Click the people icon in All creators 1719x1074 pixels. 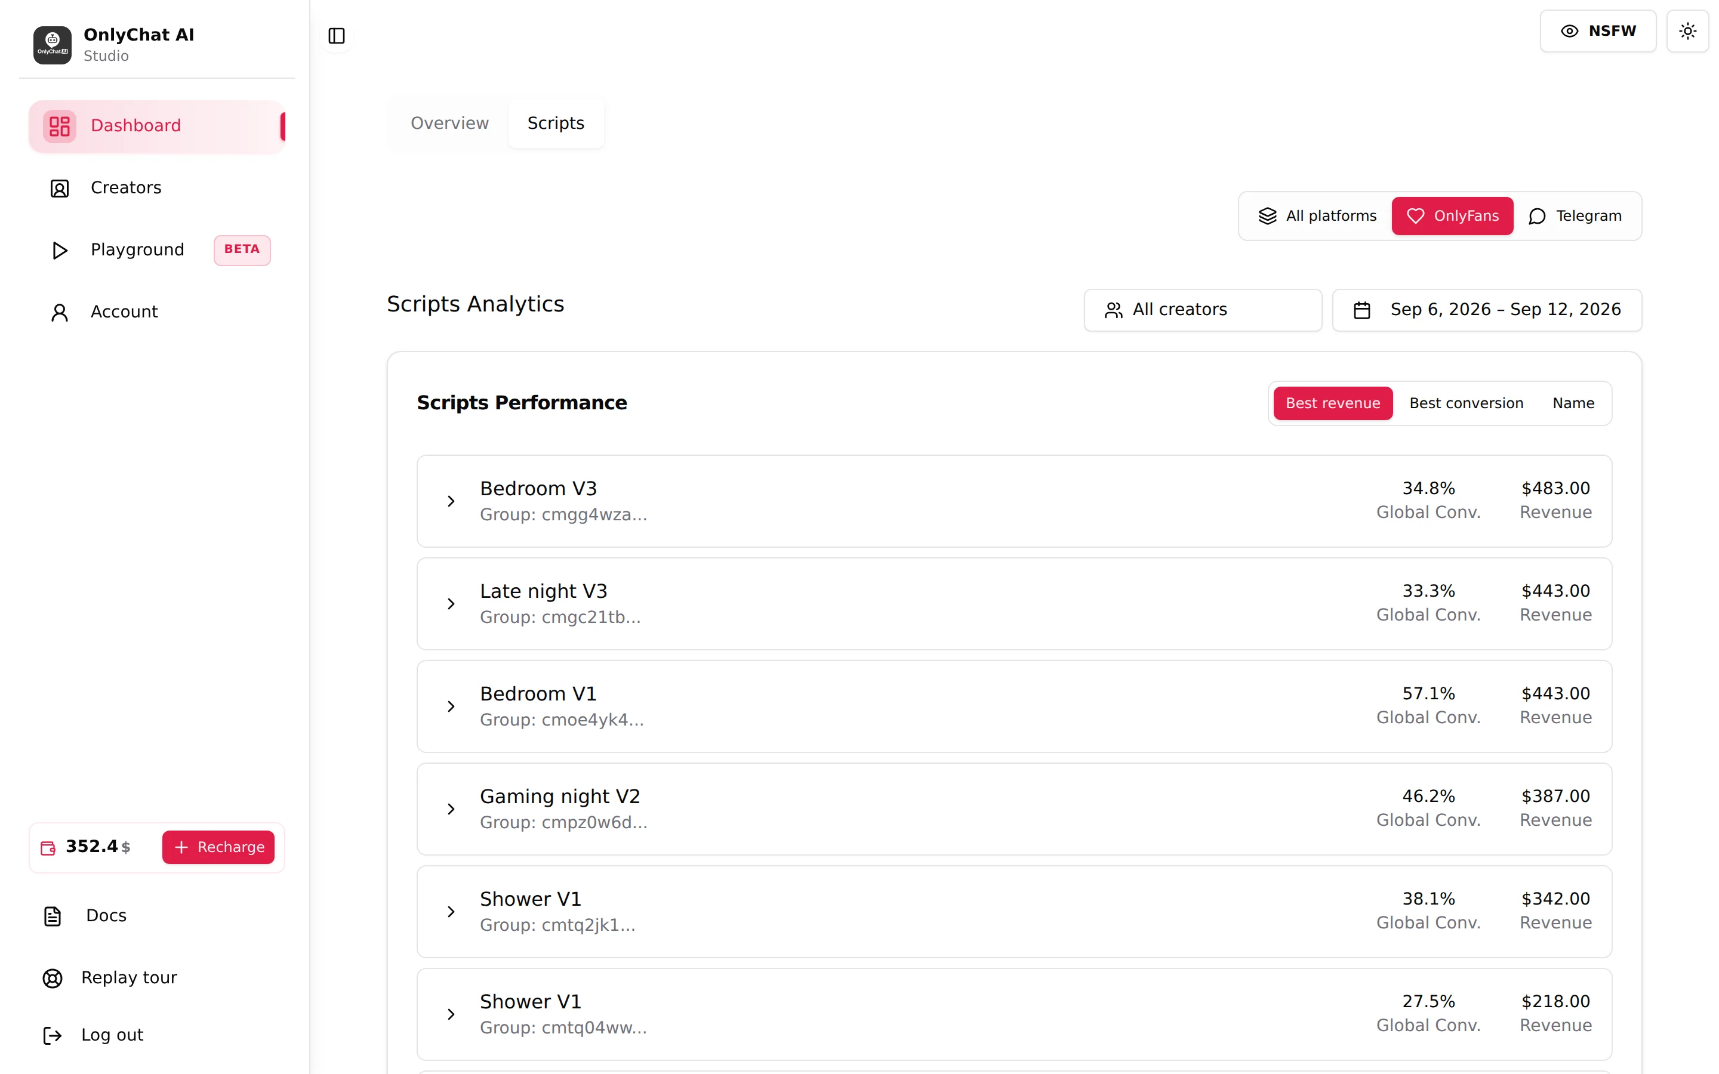coord(1113,310)
